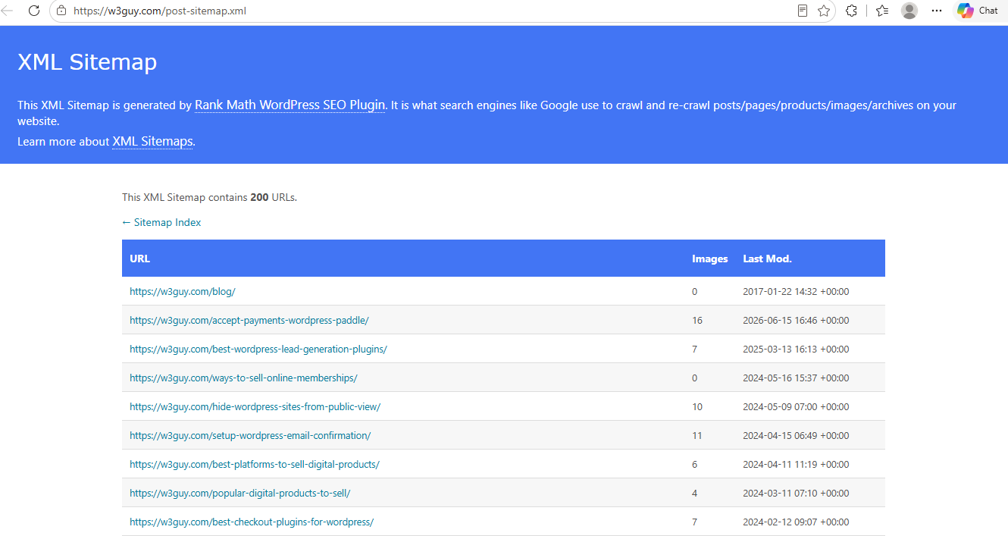Click the XML Sitemap page heading
Screen dimensions: 1008x536
point(87,61)
